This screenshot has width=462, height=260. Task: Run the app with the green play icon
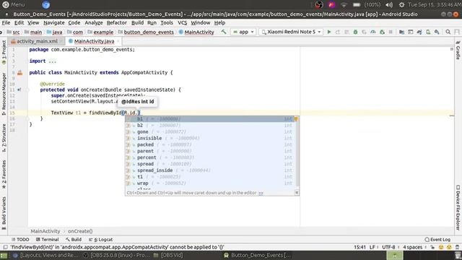329,32
